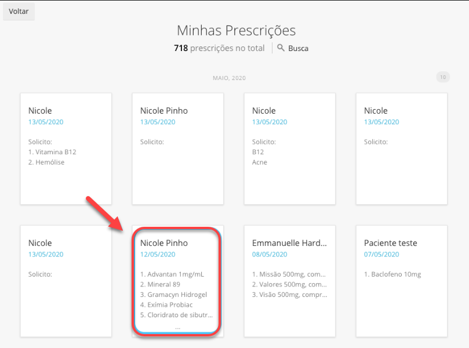This screenshot has height=348, width=469.
Task: Open the Busca search link
Action: pos(298,48)
